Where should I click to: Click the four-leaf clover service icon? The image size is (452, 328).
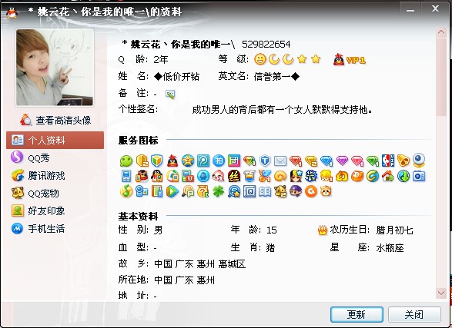point(219,191)
